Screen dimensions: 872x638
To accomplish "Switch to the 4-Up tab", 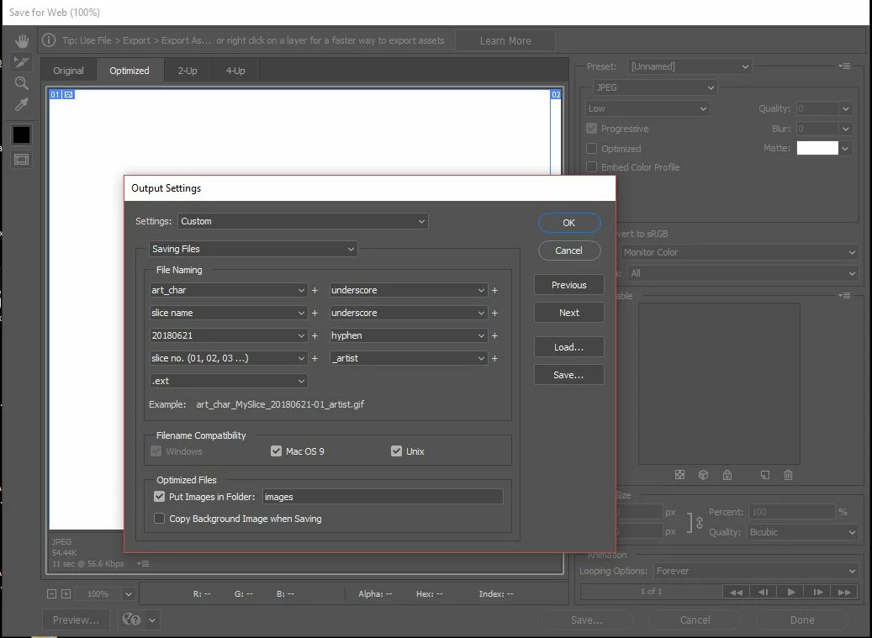I will click(235, 71).
